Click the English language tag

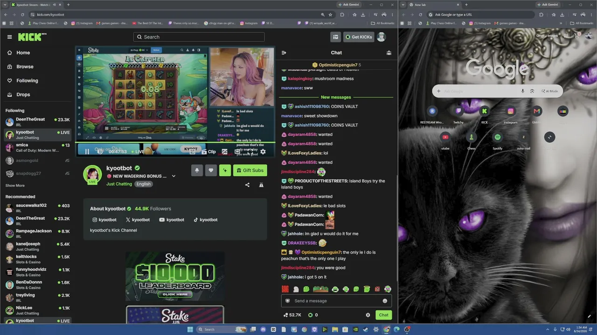[144, 184]
